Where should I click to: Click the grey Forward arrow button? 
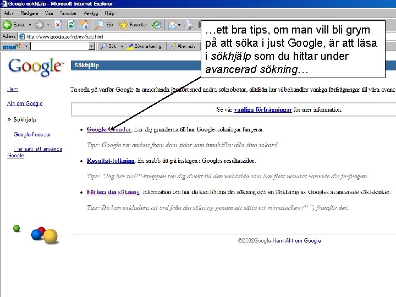pyautogui.click(x=39, y=25)
